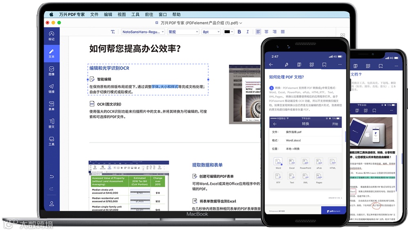Tap 开始 to start conversion

tap(335, 124)
